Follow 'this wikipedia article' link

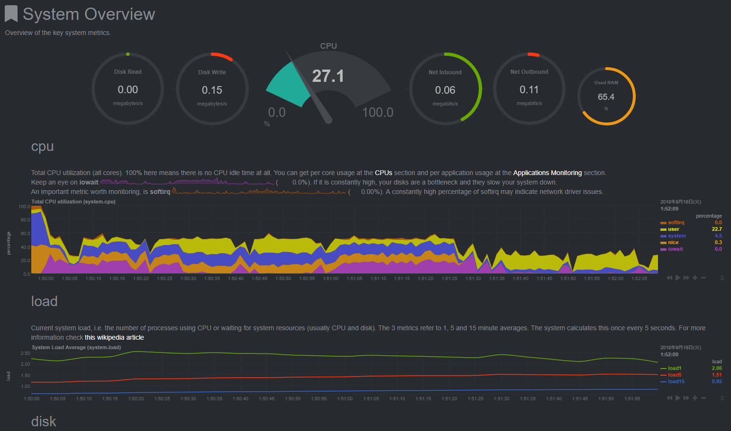pos(114,337)
